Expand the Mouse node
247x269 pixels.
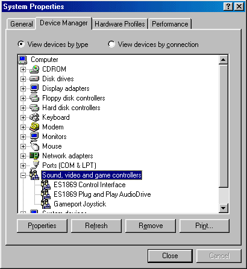[x=23, y=146]
